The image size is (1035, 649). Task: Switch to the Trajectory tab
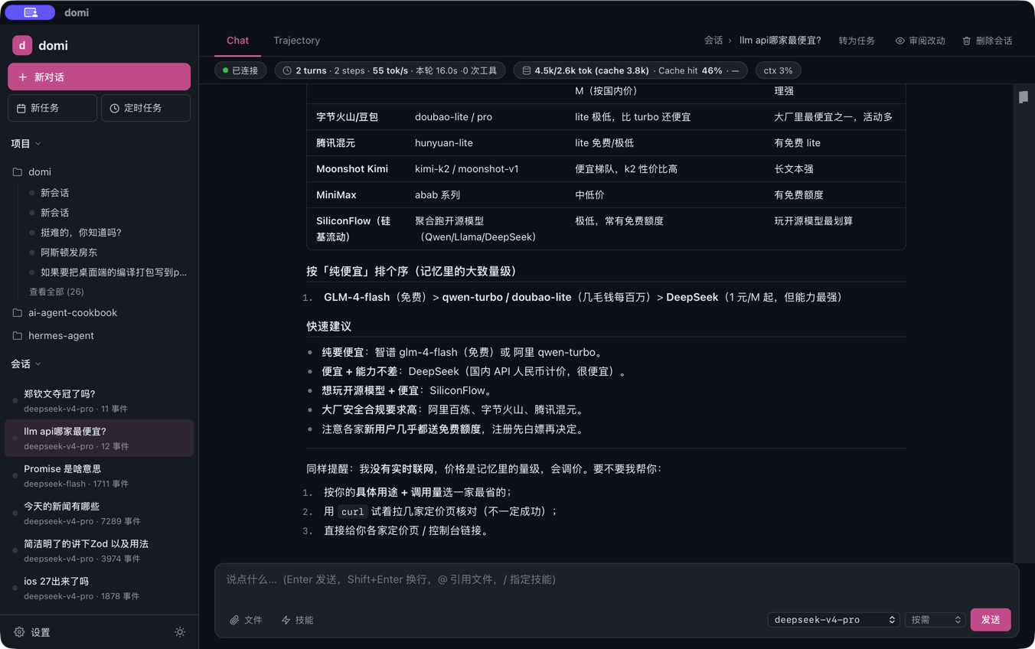[x=296, y=41]
